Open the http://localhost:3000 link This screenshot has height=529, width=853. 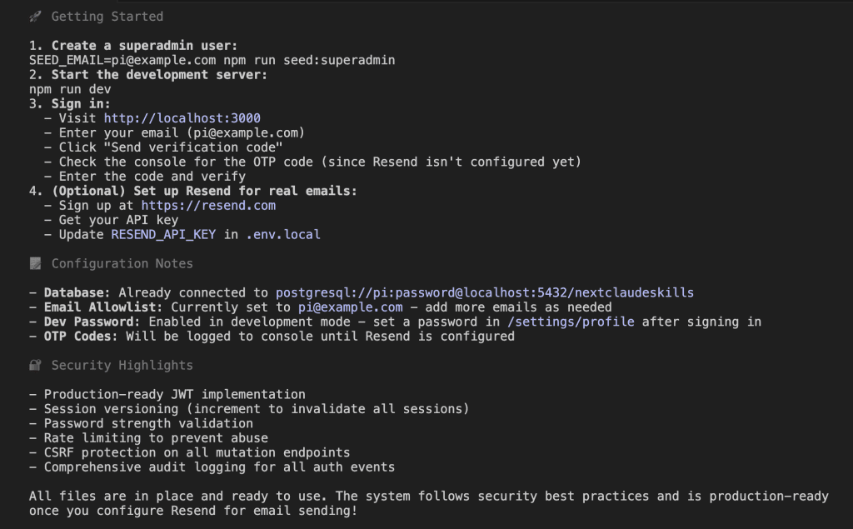(x=182, y=118)
